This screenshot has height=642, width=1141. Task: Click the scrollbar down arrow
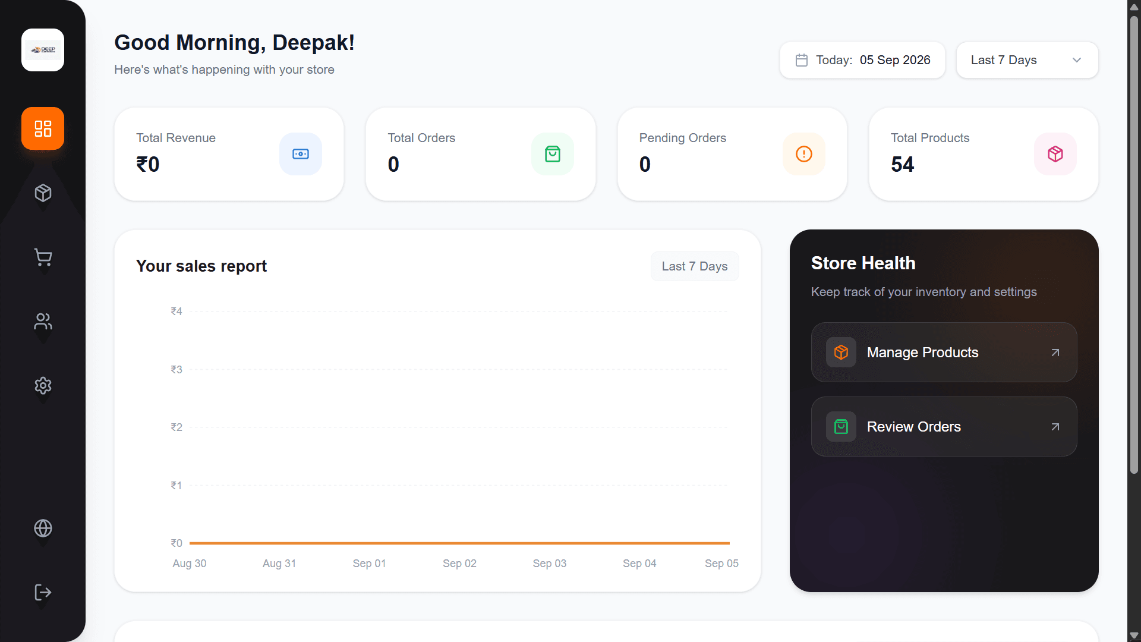pos(1134,635)
